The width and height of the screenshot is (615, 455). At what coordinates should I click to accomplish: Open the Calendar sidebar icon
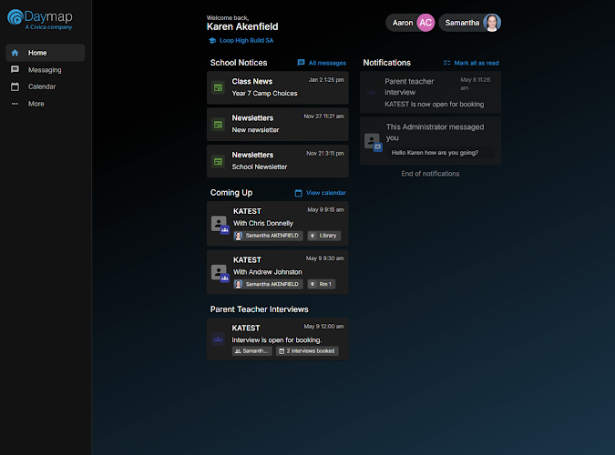[15, 86]
